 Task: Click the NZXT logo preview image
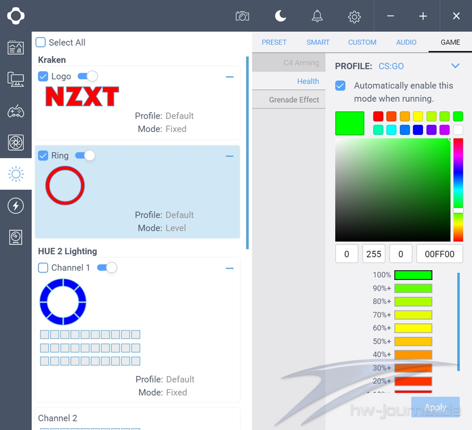coord(82,97)
